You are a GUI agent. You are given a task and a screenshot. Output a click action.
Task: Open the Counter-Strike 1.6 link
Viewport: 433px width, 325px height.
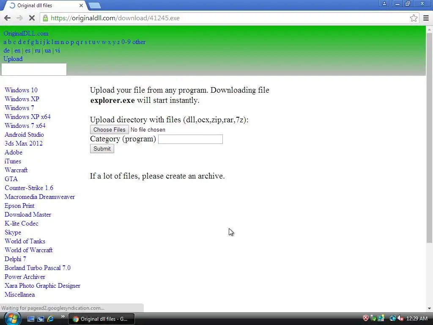click(x=29, y=188)
